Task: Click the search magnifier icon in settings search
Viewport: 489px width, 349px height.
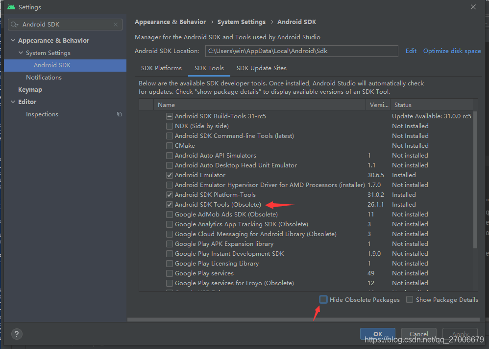Action: click(x=14, y=25)
